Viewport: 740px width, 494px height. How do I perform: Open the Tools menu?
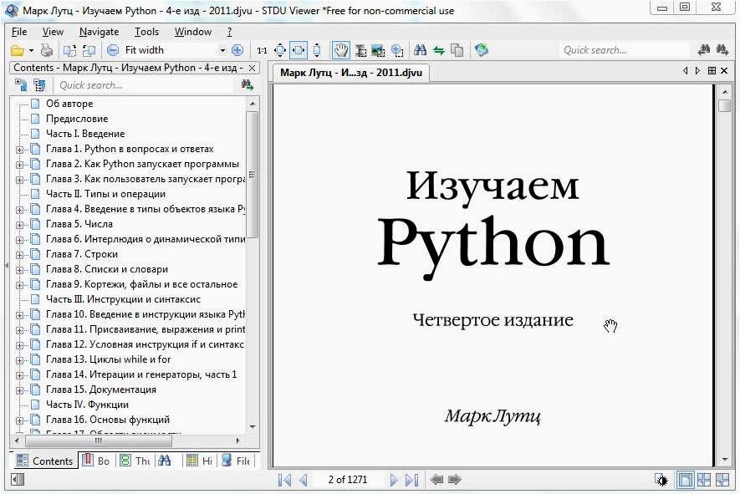[146, 32]
